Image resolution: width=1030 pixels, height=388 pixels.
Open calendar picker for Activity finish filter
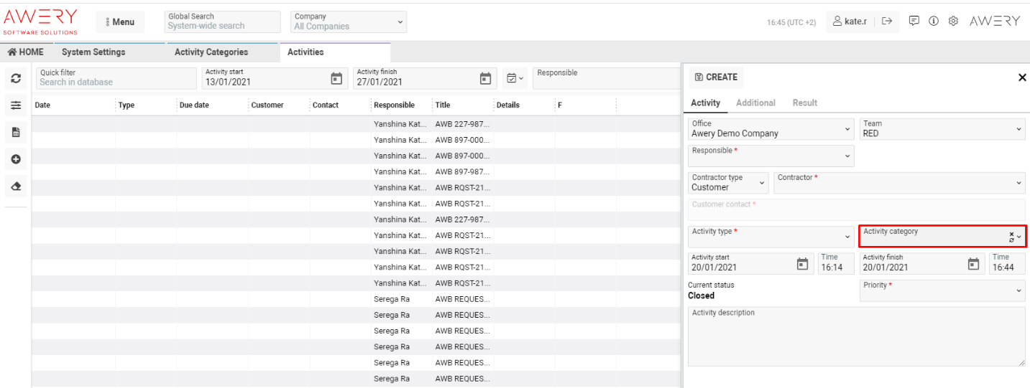click(485, 78)
